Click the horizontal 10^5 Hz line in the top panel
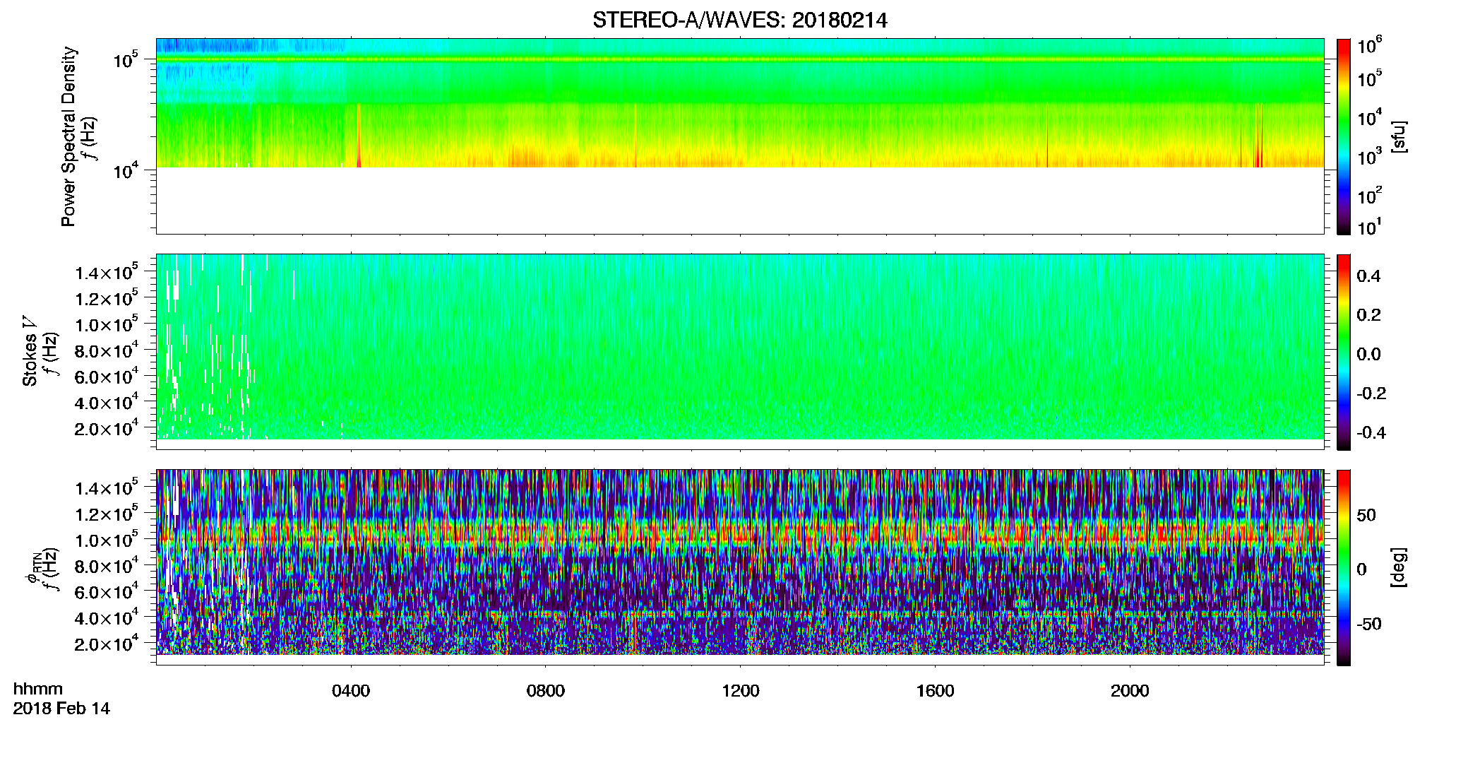 click(740, 60)
